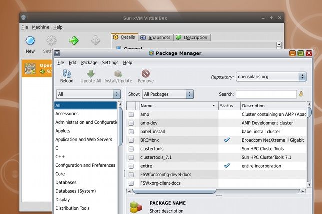Click the package blocks icon beside PACKAGE NAME
Viewport: 322px width, 214px height.
click(x=136, y=207)
